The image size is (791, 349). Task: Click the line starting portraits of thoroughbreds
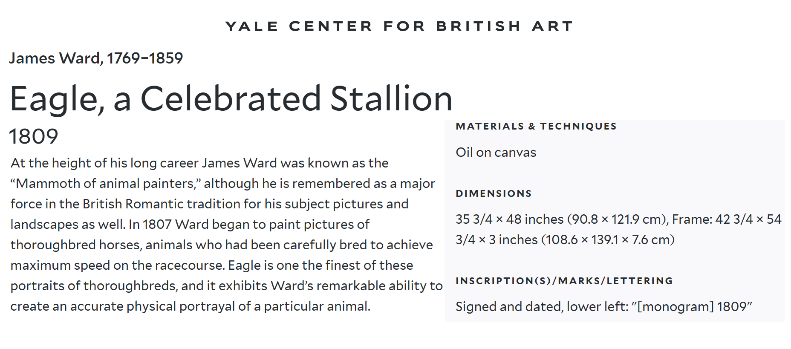(226, 286)
